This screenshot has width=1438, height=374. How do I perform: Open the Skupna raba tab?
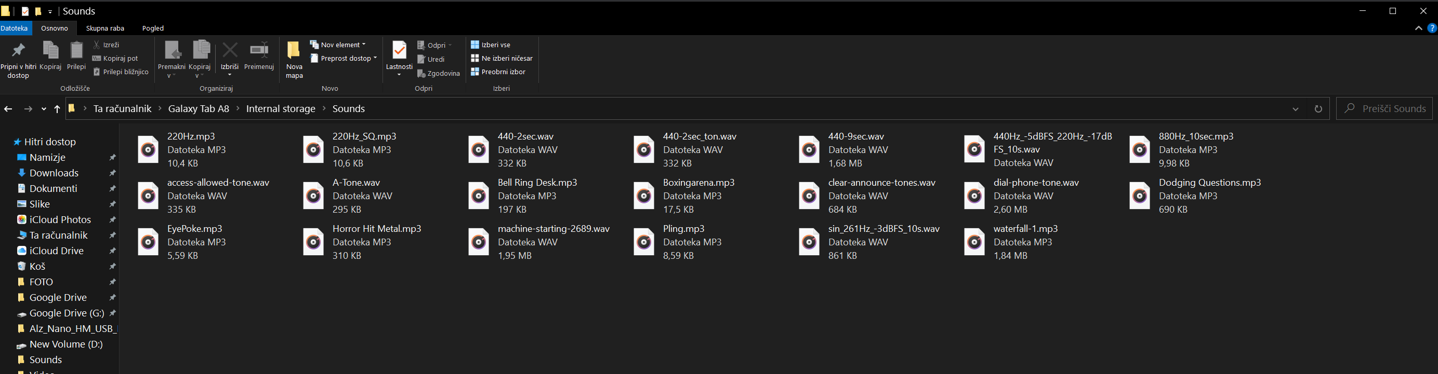pyautogui.click(x=105, y=29)
